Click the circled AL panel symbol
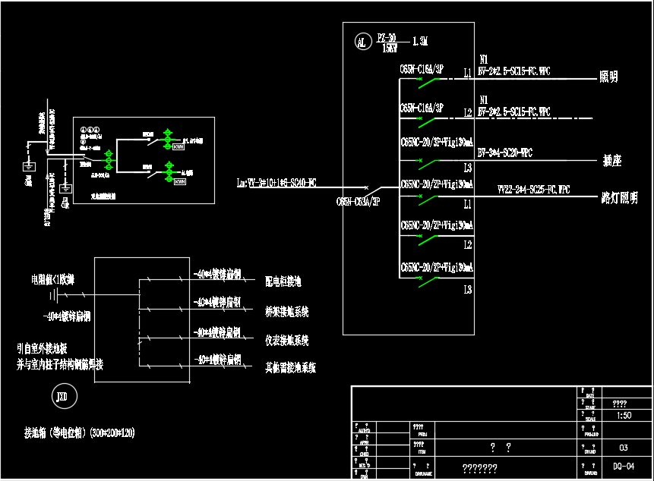The image size is (654, 481). point(363,42)
